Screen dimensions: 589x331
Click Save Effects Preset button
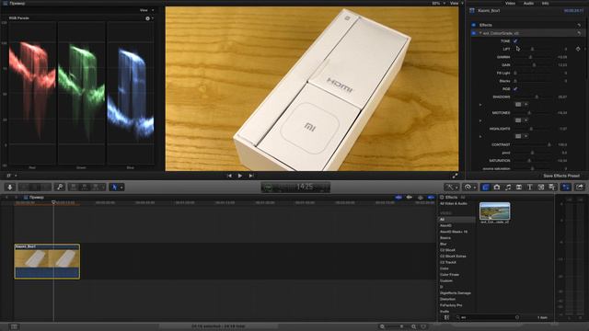pos(561,176)
